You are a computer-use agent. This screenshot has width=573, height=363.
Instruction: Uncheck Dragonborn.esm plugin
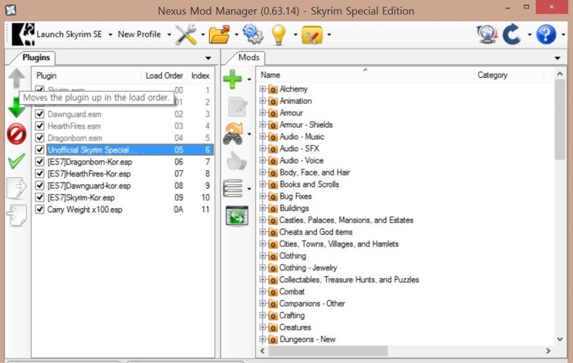click(40, 138)
